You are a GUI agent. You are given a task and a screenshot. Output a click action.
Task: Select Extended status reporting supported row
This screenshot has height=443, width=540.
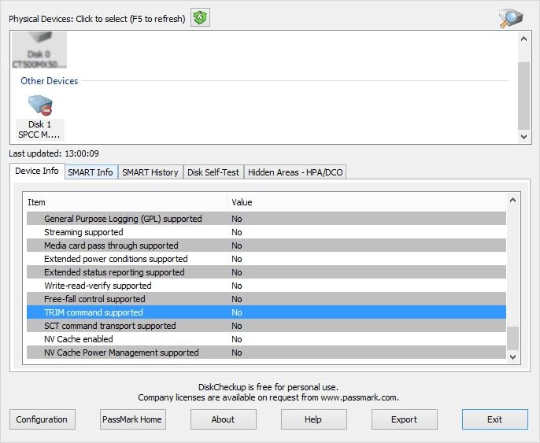(x=266, y=272)
